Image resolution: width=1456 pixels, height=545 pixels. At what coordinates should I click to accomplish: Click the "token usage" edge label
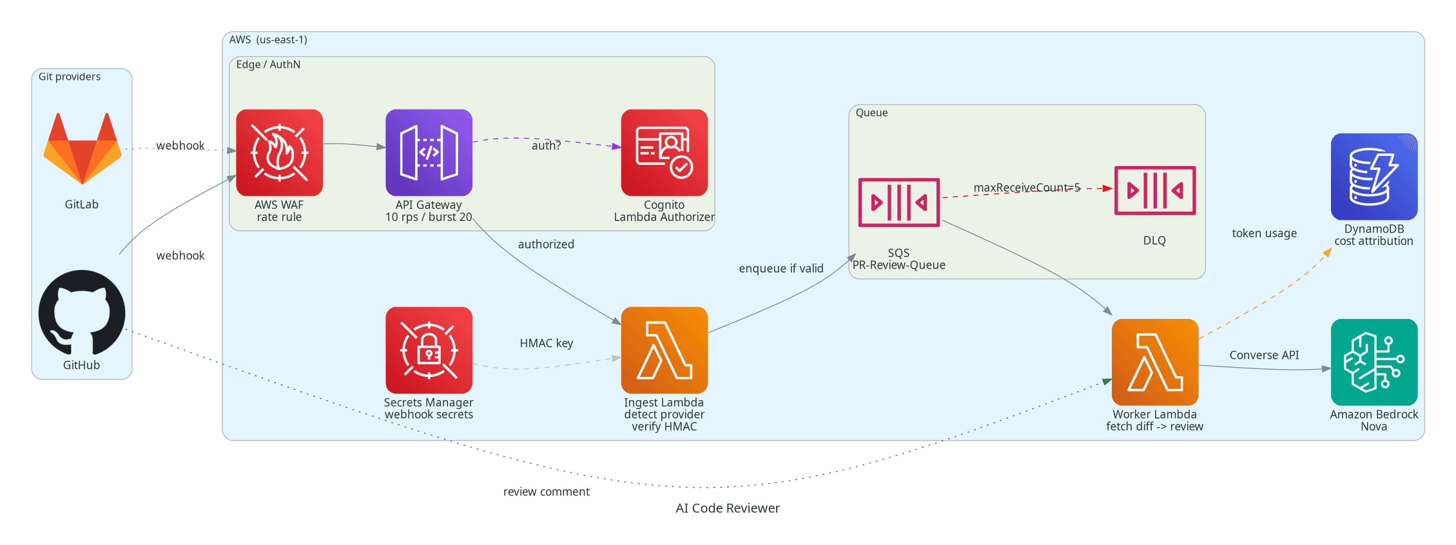(1264, 233)
